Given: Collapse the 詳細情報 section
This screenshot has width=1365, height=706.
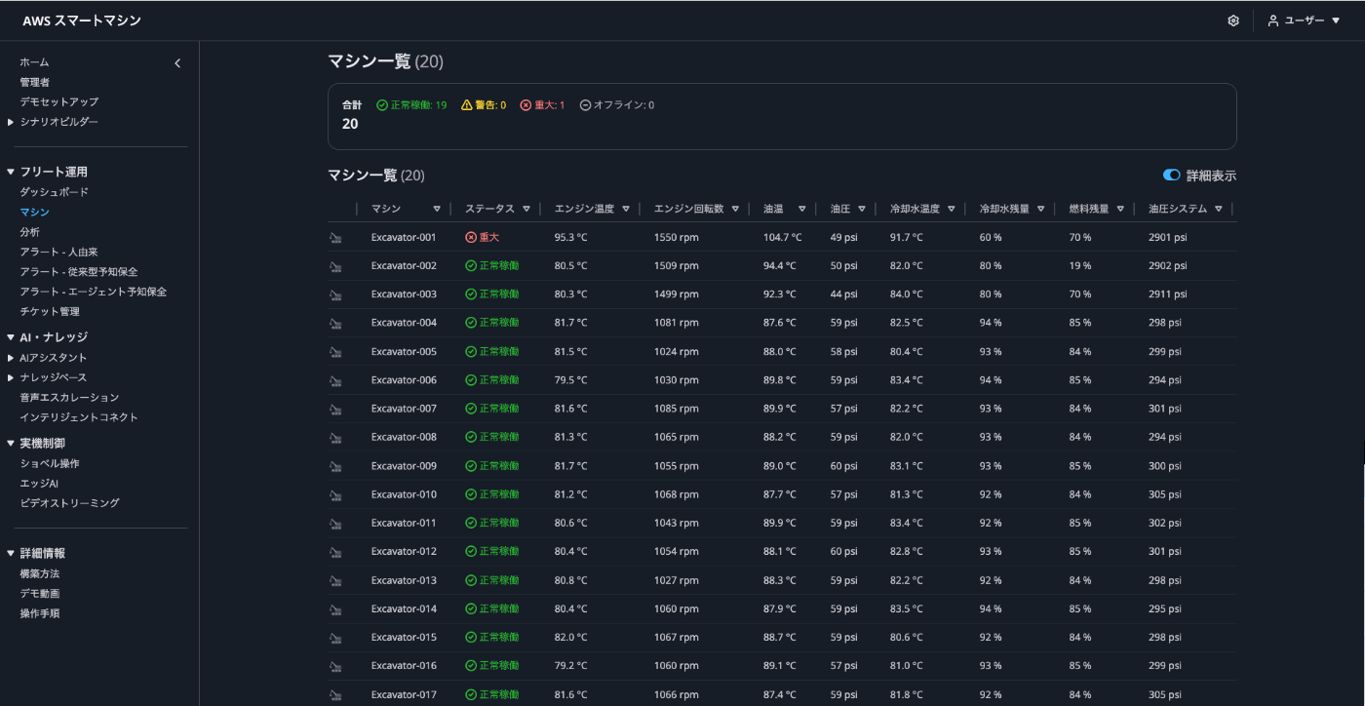Looking at the screenshot, I should tap(11, 553).
